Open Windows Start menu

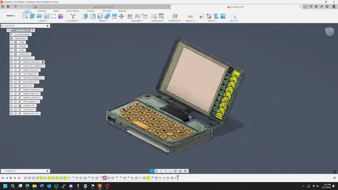click(5, 186)
